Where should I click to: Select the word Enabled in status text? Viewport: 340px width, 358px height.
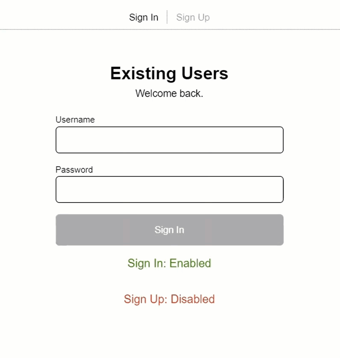pos(190,263)
